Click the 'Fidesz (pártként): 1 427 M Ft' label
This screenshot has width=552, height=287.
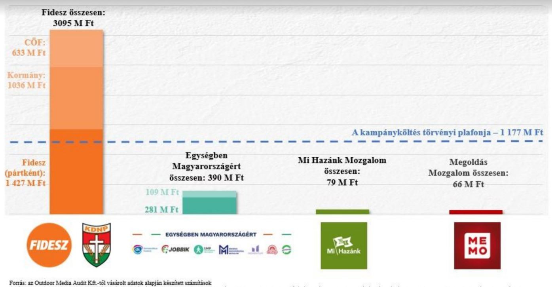[x=26, y=173]
